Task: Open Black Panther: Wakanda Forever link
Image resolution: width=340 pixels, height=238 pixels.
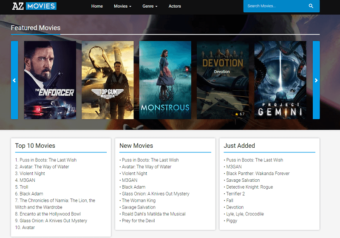Action: [258, 174]
